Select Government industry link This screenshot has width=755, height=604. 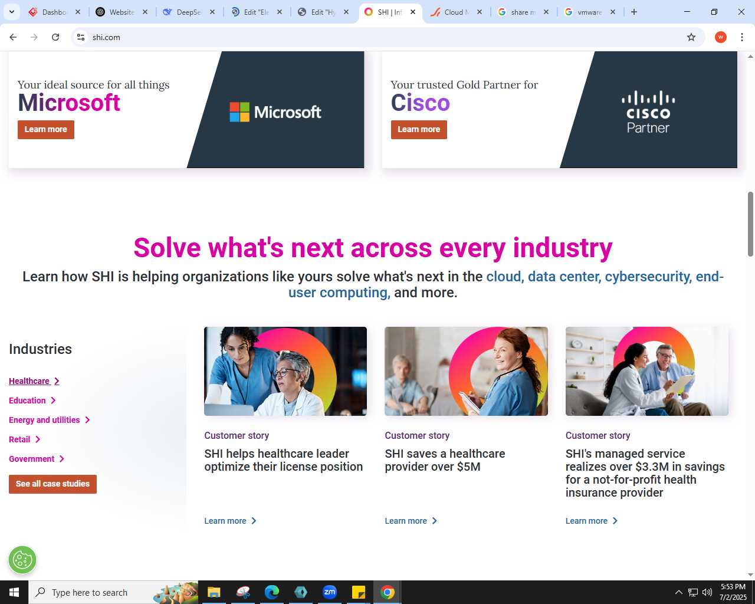37,459
